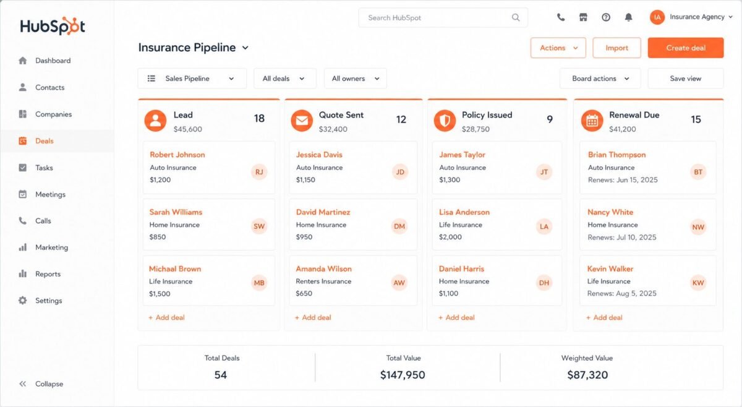This screenshot has height=407, width=742.
Task: Open the Robert Johnson deal card
Action: [209, 167]
